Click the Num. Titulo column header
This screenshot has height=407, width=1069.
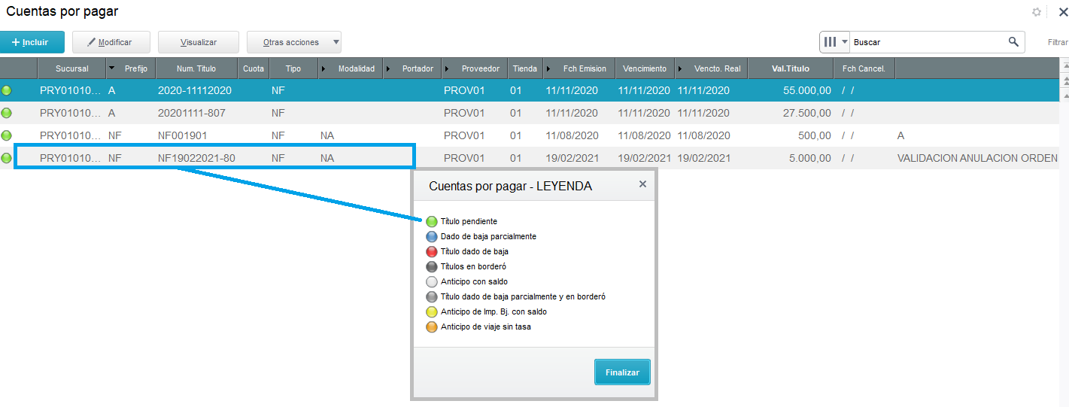[196, 68]
